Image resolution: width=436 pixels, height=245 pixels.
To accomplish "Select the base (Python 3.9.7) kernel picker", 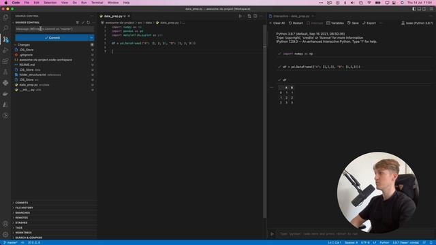I will pyautogui.click(x=417, y=23).
